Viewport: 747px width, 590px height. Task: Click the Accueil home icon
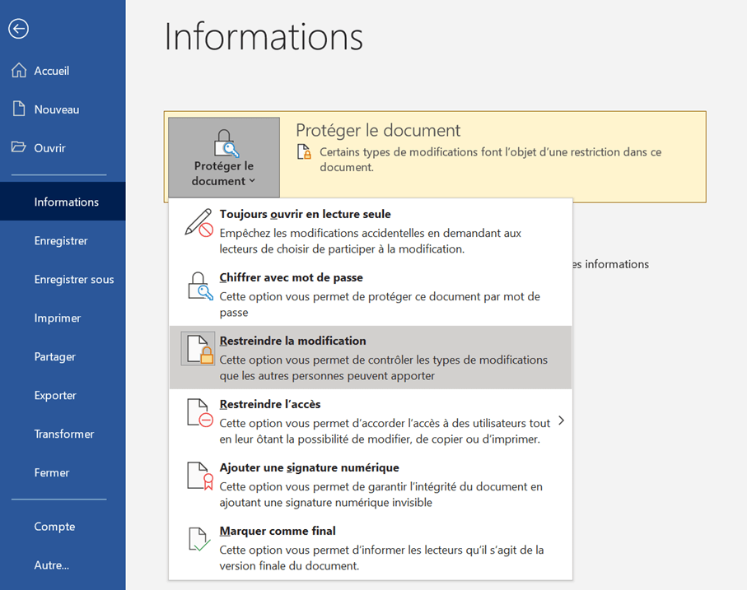(x=19, y=71)
